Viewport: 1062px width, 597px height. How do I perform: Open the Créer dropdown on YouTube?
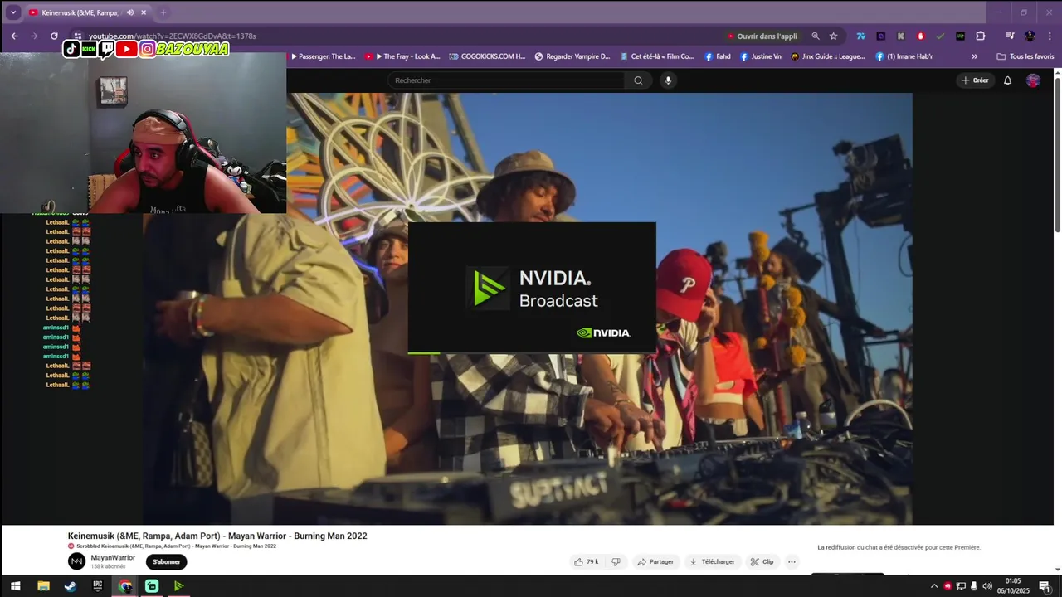[975, 80]
